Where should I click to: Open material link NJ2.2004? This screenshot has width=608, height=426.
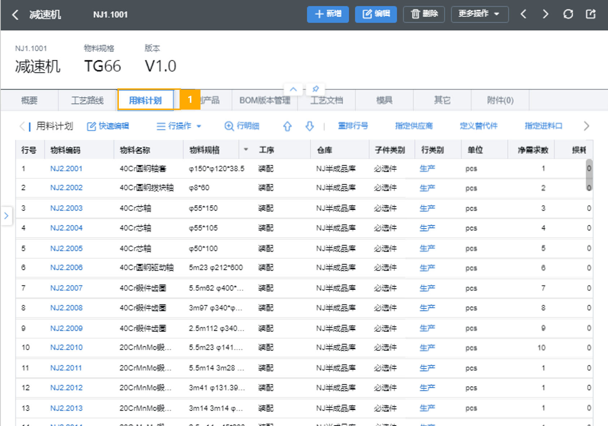pyautogui.click(x=66, y=228)
